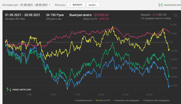The height and width of the screenshot is (104, 181).
Task: Click the $0 y-axis label
Action: click(x=171, y=42)
